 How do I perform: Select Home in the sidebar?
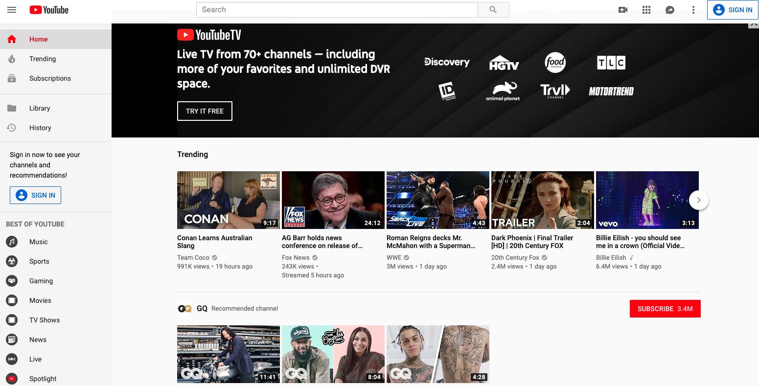pyautogui.click(x=56, y=39)
